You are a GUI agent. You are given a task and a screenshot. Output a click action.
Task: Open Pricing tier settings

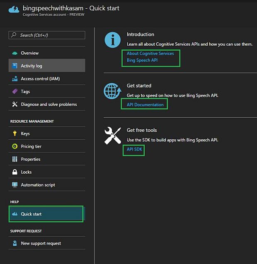click(47, 146)
